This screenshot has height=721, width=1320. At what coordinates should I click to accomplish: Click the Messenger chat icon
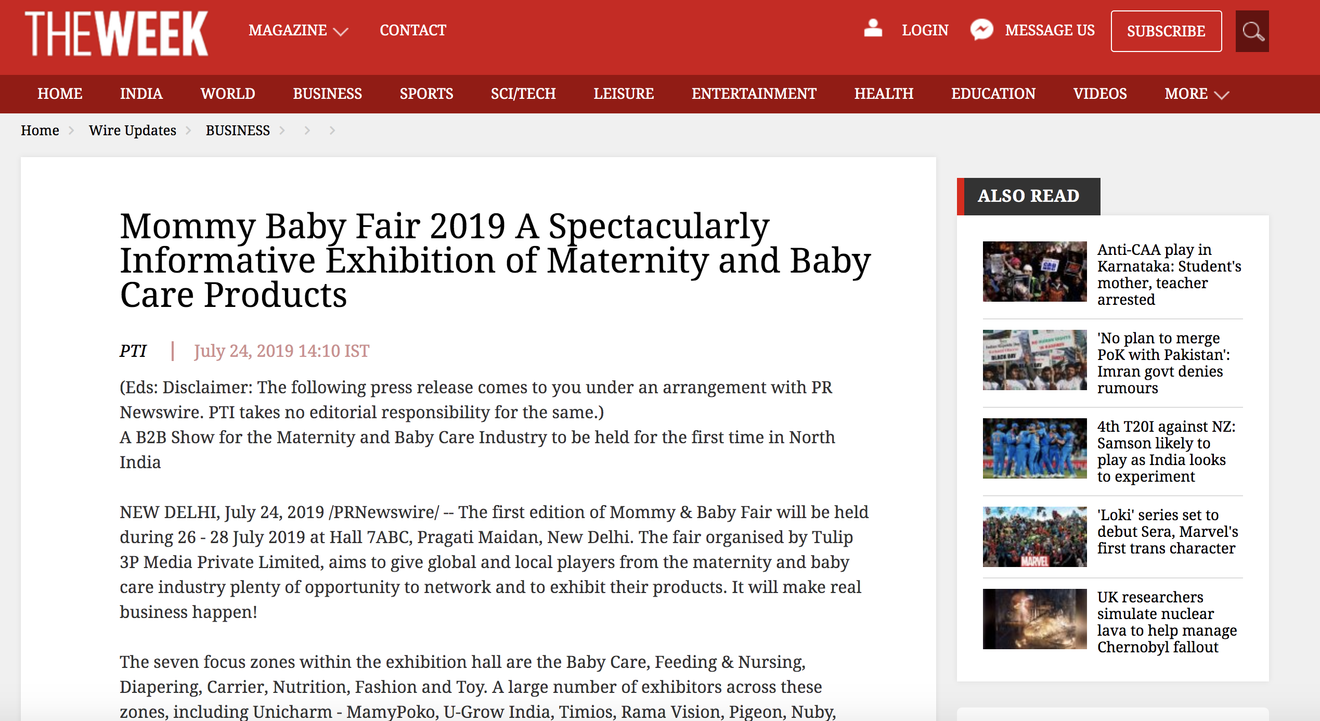pyautogui.click(x=982, y=30)
